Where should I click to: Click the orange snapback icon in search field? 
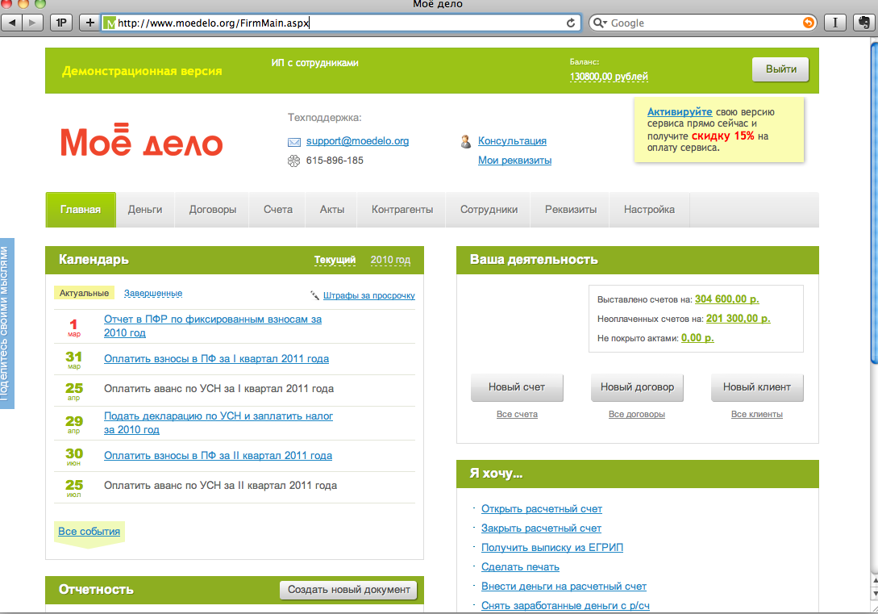[808, 23]
